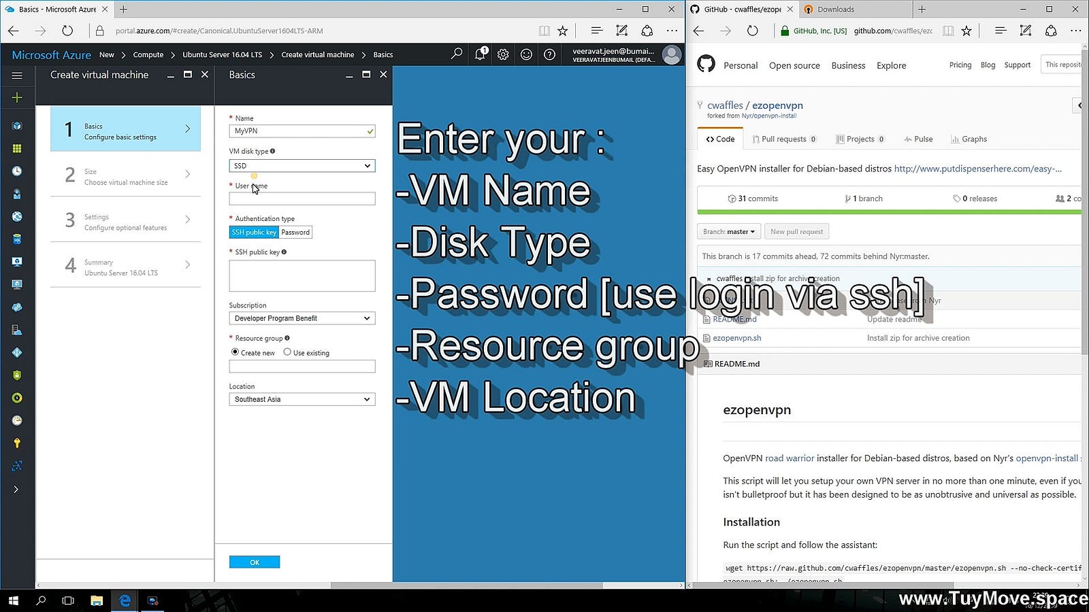Click Azure portal horizontal scrollbar
This screenshot has height=612, width=1089.
(466, 585)
